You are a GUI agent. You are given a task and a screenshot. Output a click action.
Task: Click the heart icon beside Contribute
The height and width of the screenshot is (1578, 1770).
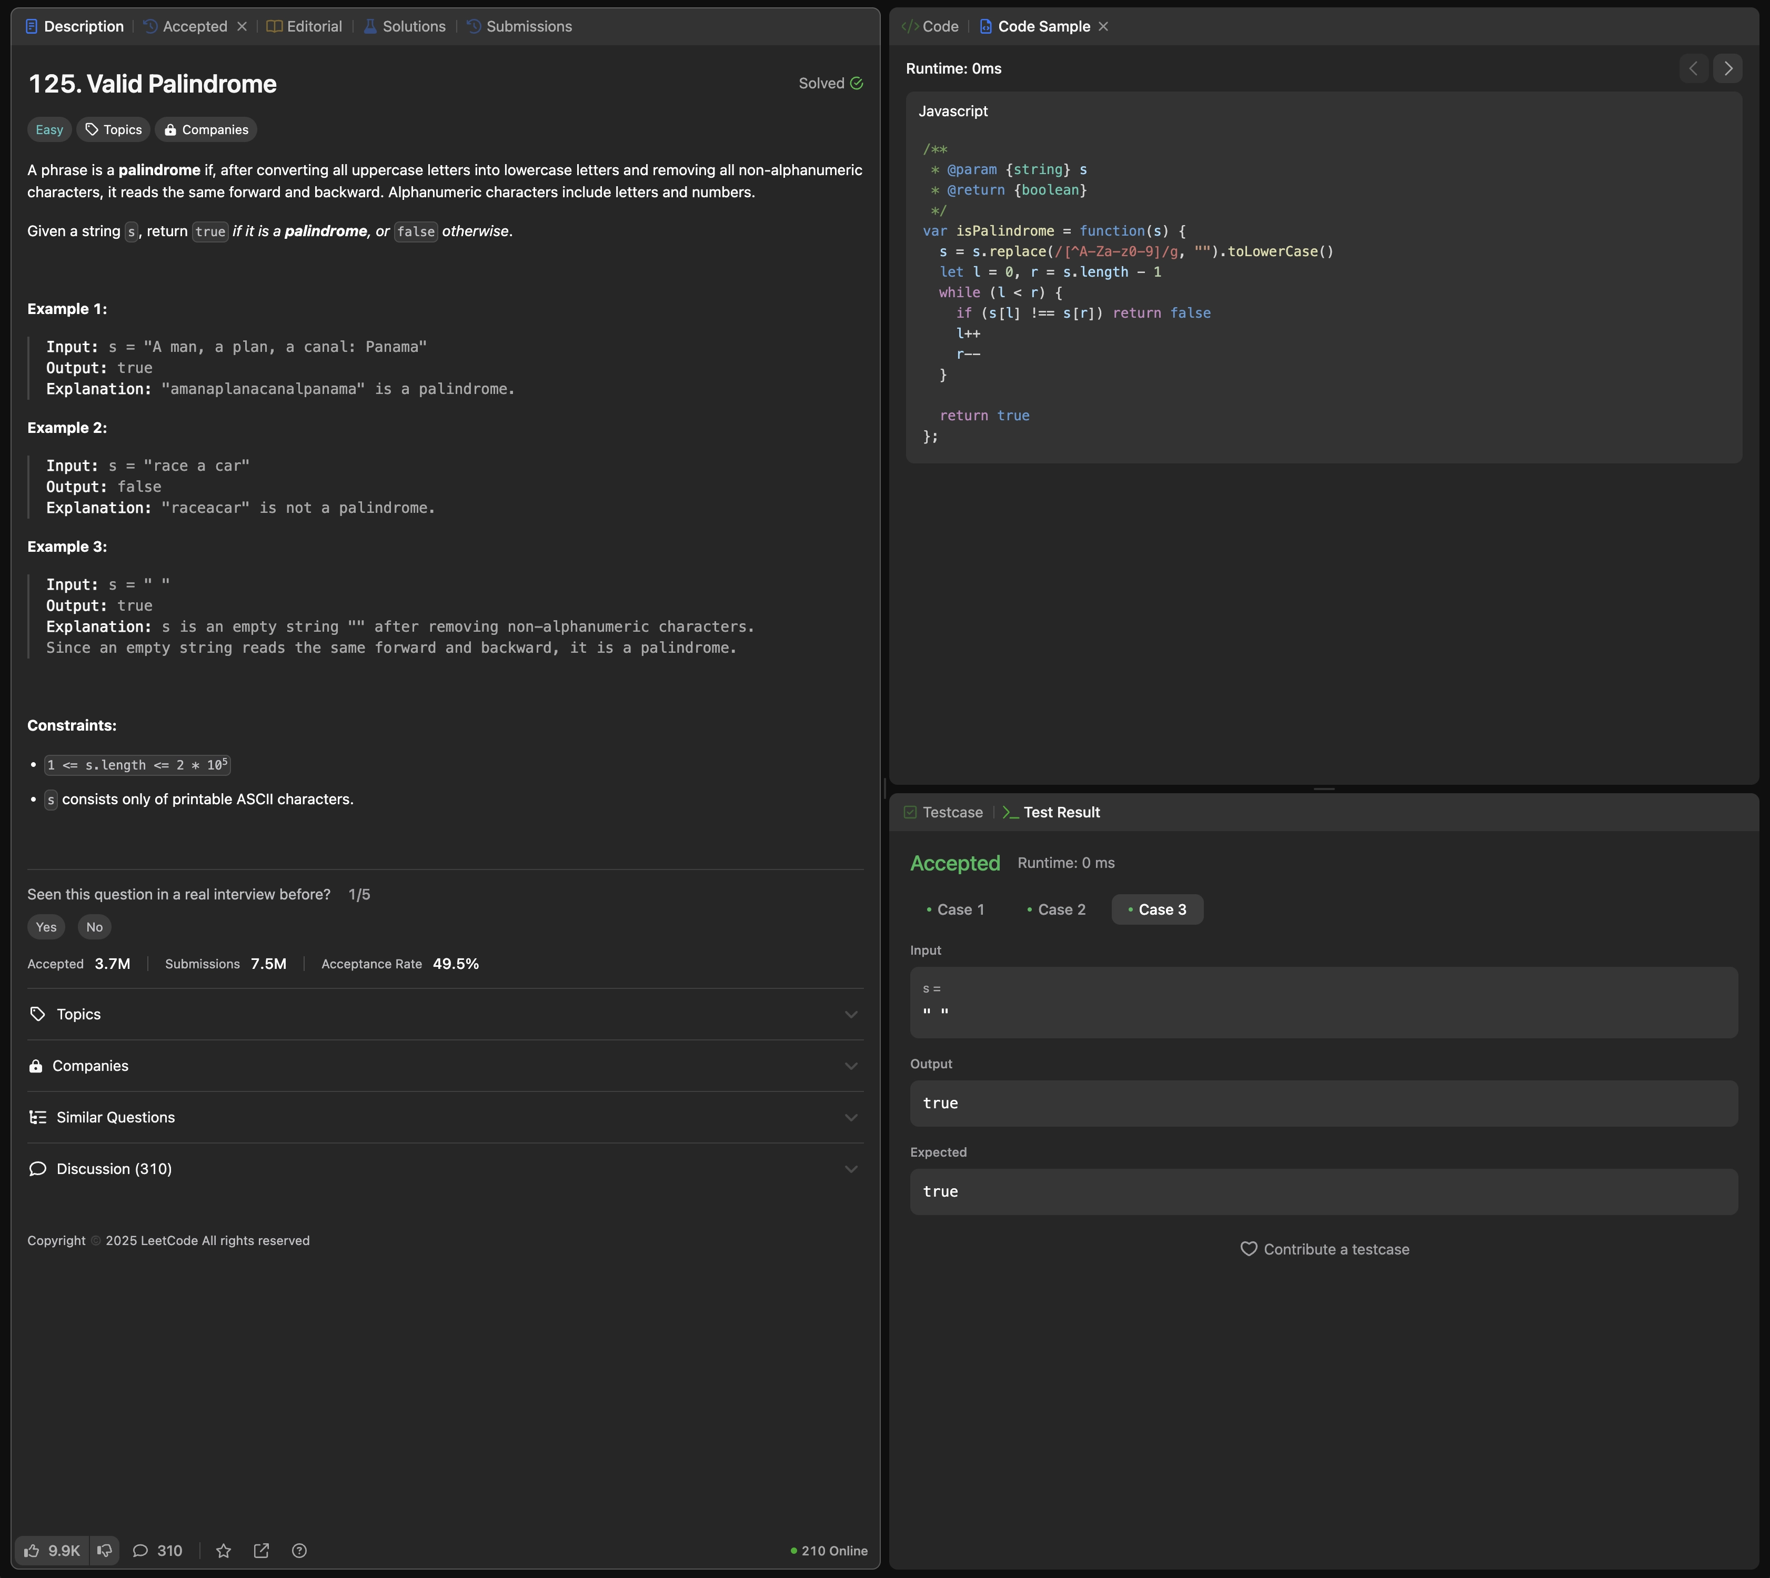tap(1249, 1249)
